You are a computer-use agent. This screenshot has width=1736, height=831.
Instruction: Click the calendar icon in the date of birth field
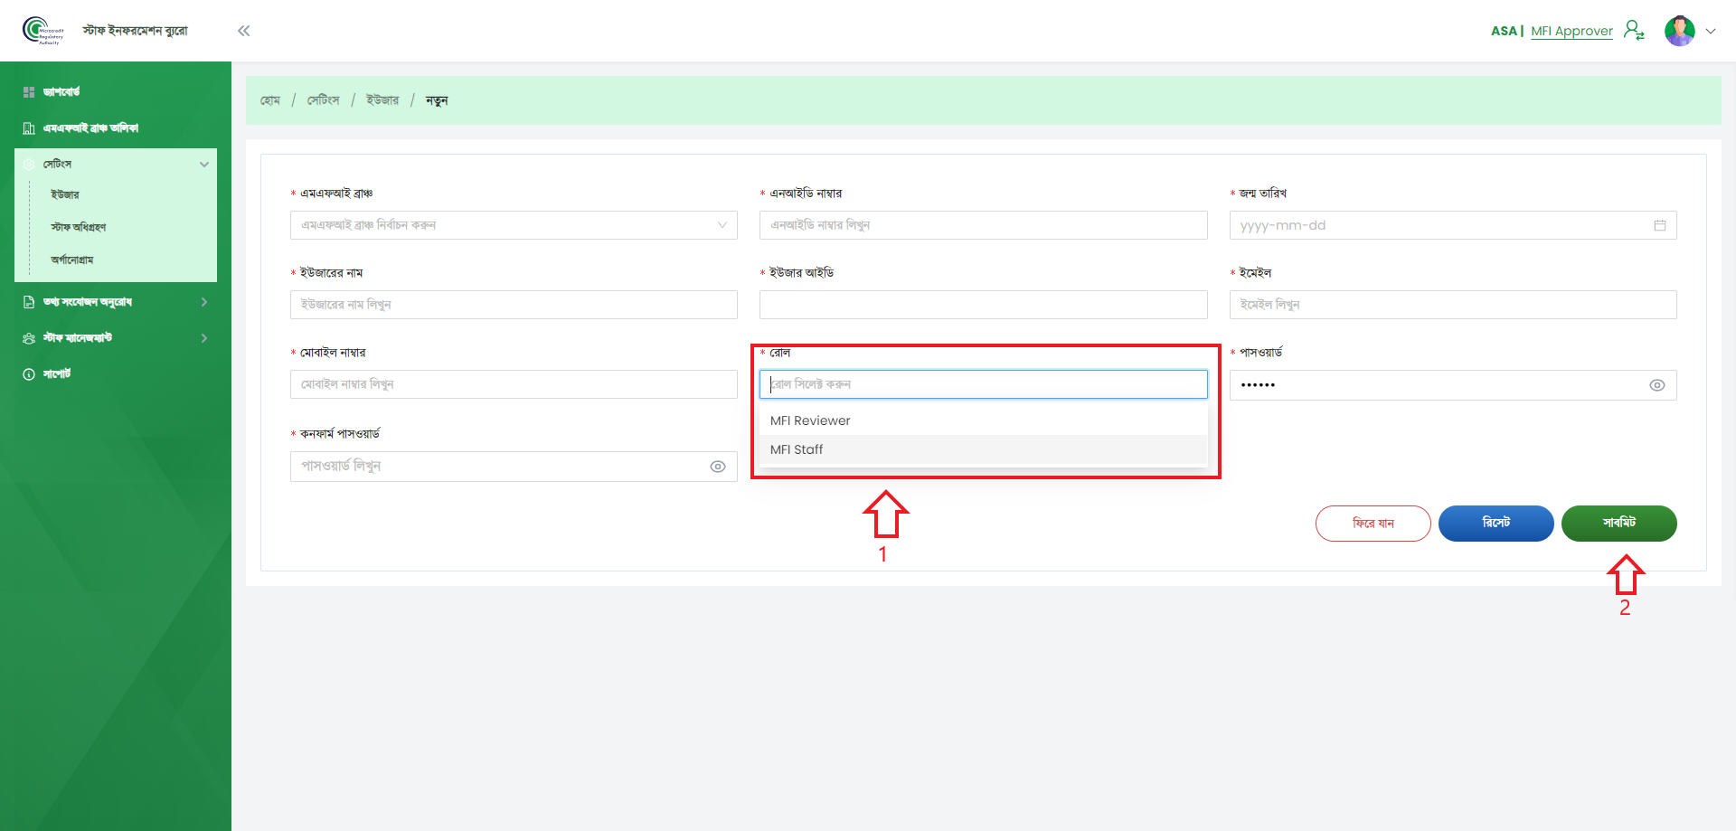click(x=1659, y=225)
